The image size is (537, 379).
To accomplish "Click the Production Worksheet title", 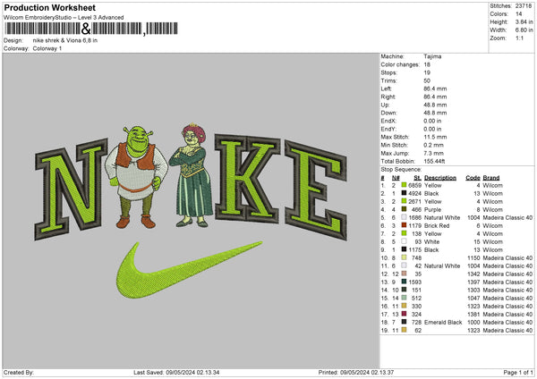I will point(49,7).
